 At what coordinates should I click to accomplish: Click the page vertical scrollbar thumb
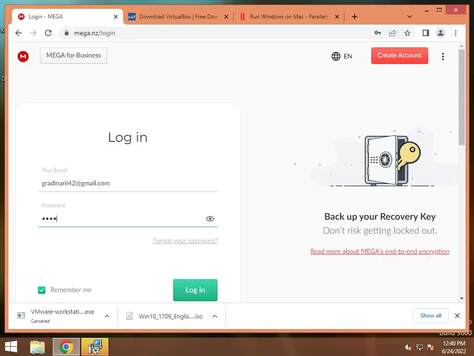(x=462, y=97)
